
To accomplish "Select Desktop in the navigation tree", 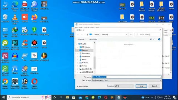I will click(x=85, y=50).
